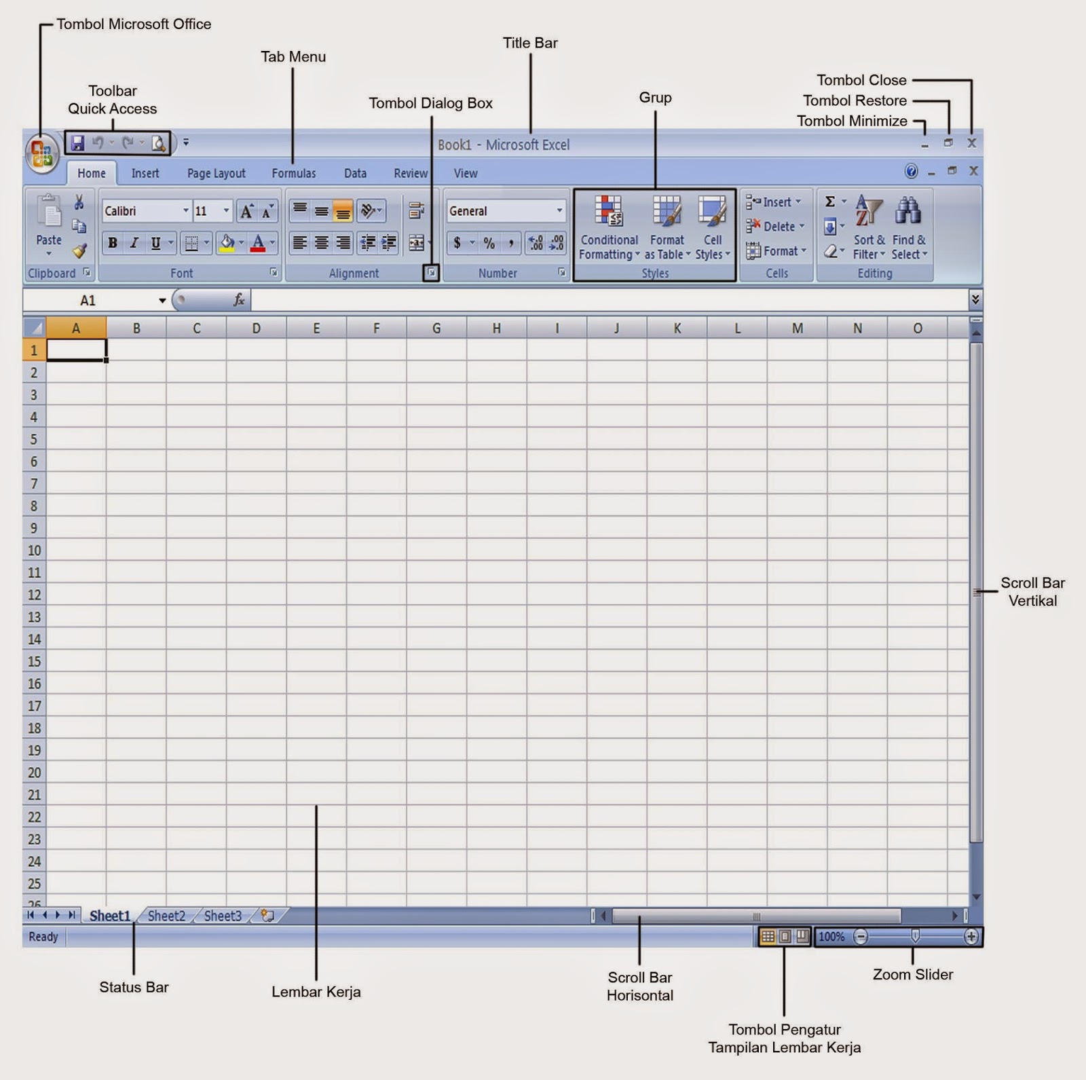Open the font size 11 dropdown

click(x=227, y=211)
